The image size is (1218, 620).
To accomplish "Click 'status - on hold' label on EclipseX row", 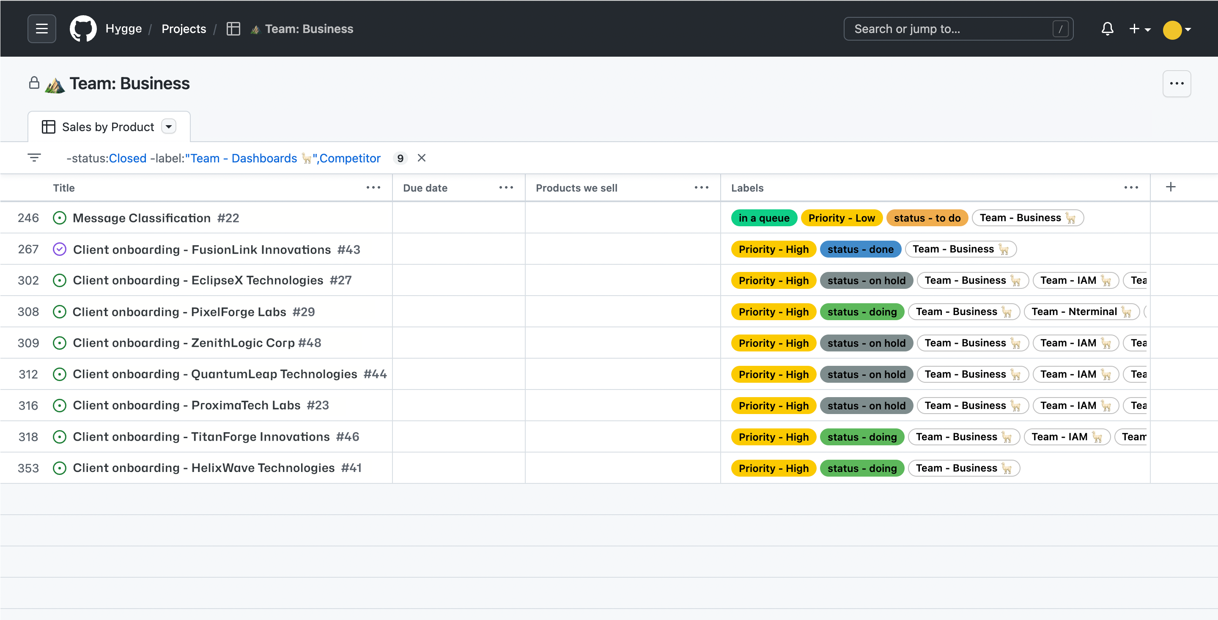I will tap(867, 280).
